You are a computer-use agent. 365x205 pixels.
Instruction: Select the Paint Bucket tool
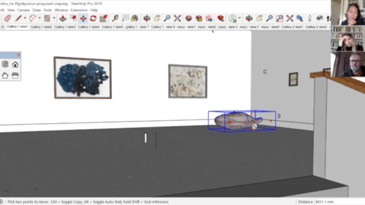pyautogui.click(x=135, y=18)
